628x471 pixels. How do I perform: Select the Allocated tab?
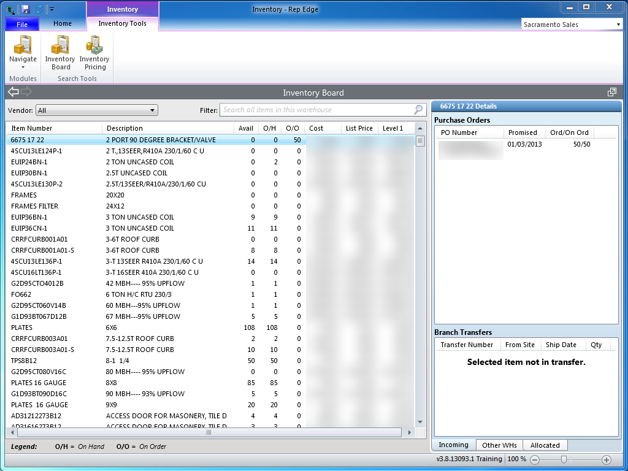tap(545, 445)
